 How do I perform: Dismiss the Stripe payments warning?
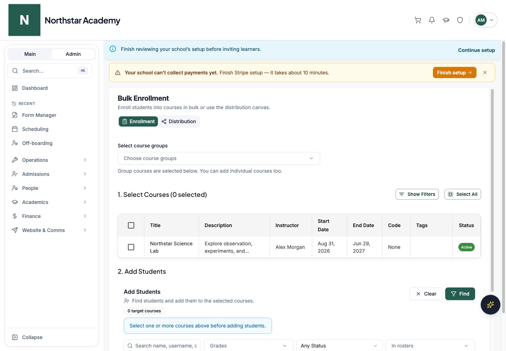(485, 73)
